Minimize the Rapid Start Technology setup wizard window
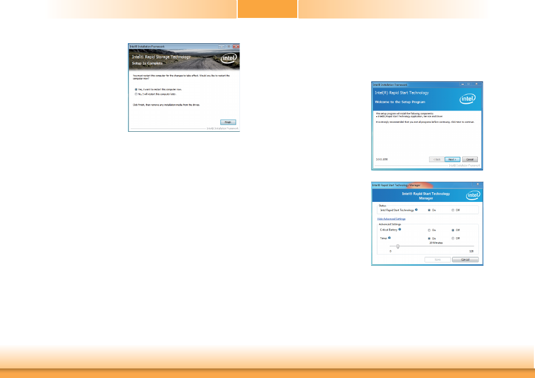 pyautogui.click(x=463, y=84)
